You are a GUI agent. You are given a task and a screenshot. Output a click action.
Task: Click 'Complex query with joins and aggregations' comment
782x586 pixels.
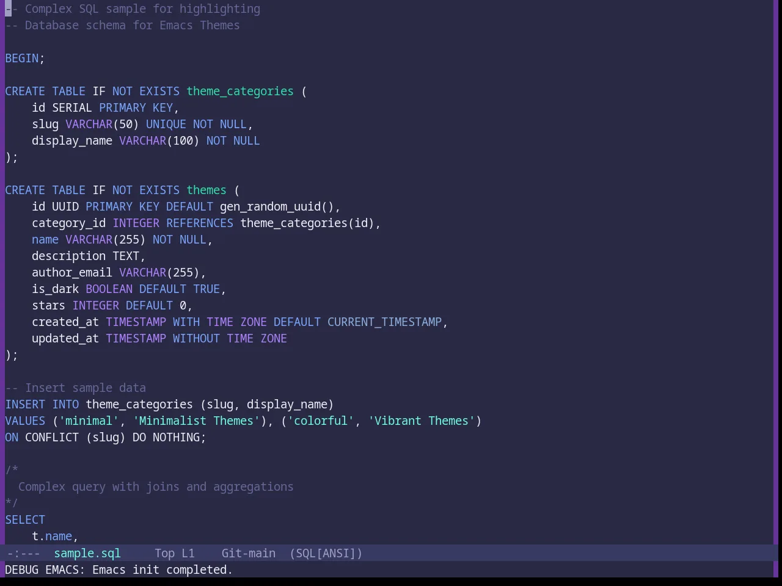pos(156,487)
